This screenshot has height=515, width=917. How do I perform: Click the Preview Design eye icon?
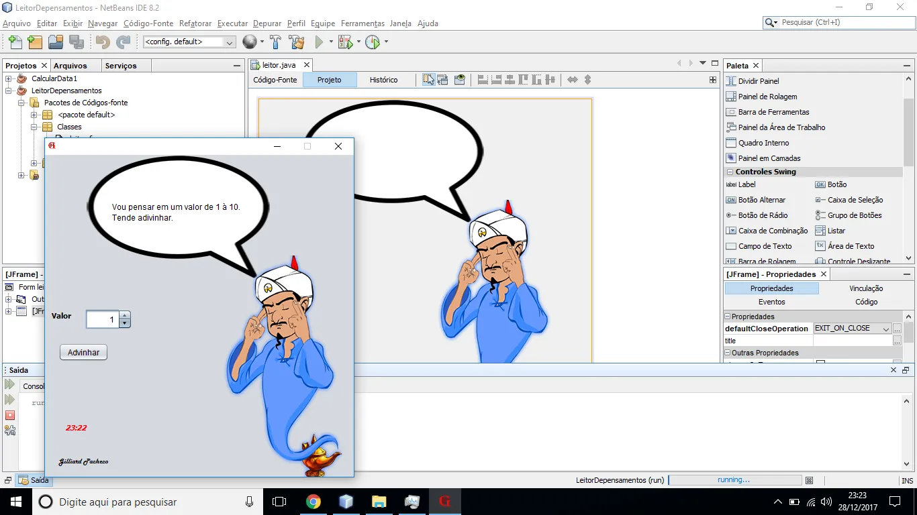pos(459,80)
